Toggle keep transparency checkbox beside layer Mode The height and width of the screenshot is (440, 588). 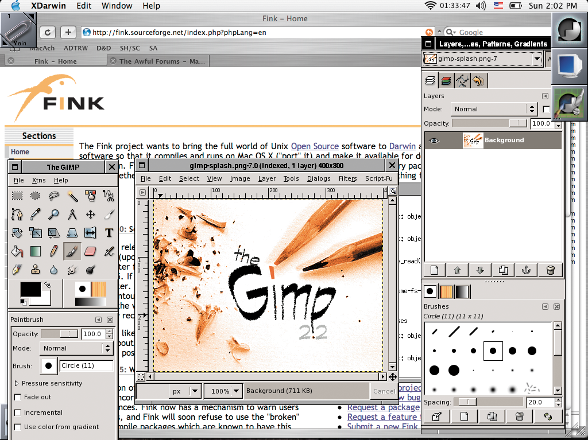[x=547, y=109]
